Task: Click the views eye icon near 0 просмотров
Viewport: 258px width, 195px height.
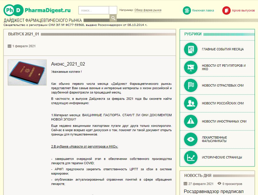Action: pos(219,183)
